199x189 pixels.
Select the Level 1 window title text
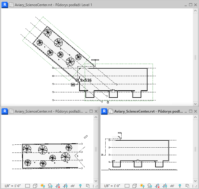click(53, 5)
